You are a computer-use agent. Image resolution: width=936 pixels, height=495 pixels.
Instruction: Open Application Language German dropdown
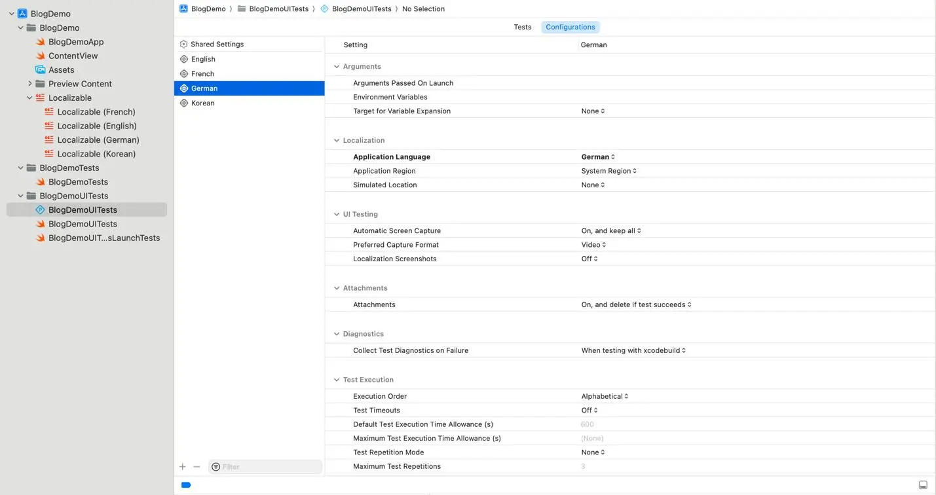pyautogui.click(x=598, y=157)
